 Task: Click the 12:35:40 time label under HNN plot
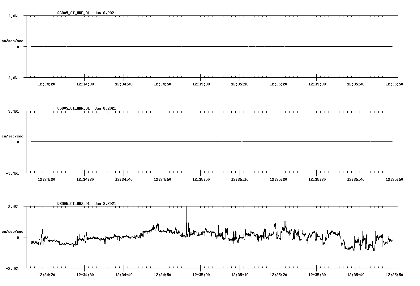point(356,179)
